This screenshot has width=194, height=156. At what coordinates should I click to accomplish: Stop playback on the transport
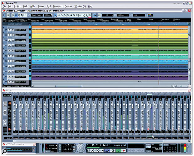pos(113,151)
